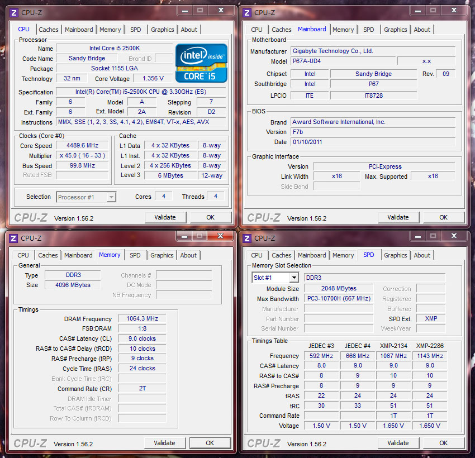Viewport: 475px width, 458px height.
Task: Close the Mainboard tab window
Action: [x=454, y=11]
